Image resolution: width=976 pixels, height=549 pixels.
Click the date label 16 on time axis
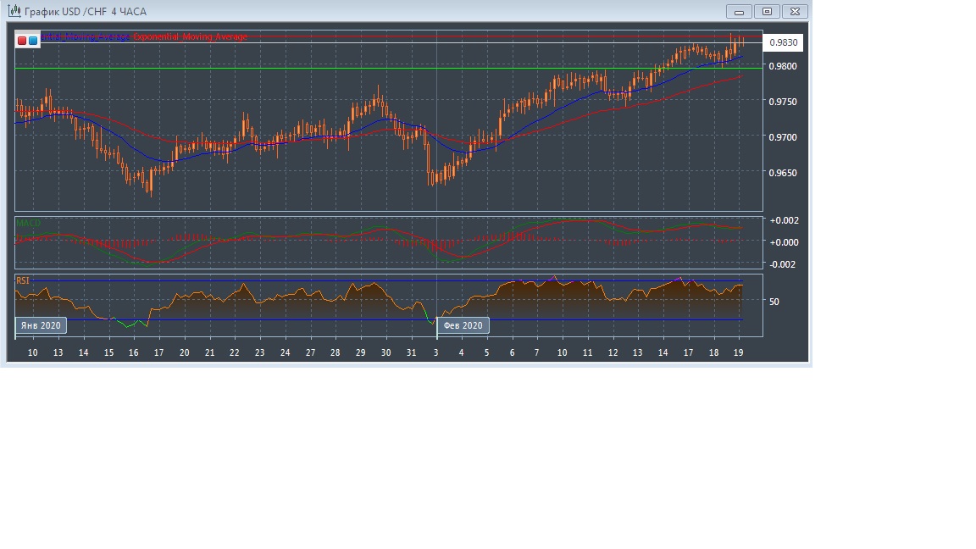pyautogui.click(x=133, y=353)
